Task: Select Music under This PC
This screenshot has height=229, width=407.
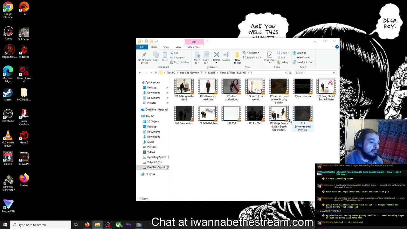Action: click(x=150, y=142)
